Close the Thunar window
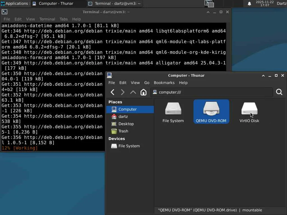This screenshot has height=215, width=287. tap(283, 76)
